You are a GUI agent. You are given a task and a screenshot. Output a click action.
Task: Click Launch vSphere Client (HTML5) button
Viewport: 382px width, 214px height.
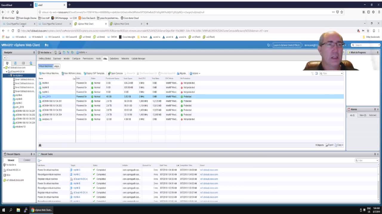(286, 45)
